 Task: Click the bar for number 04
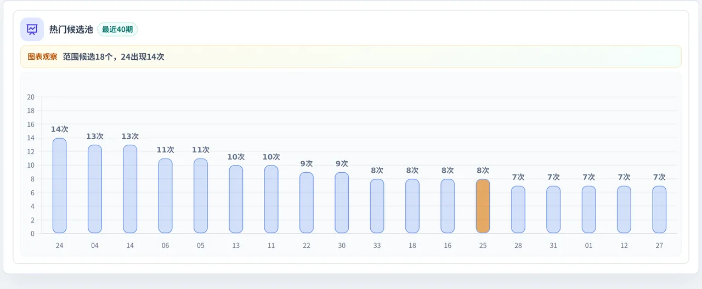point(95,189)
